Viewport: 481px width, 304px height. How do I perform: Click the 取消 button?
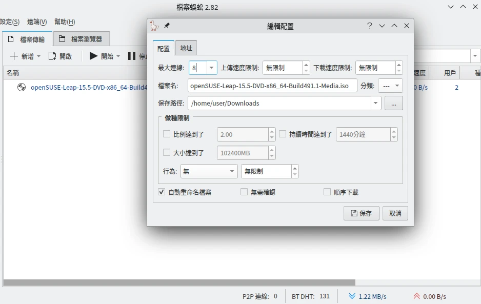[395, 213]
